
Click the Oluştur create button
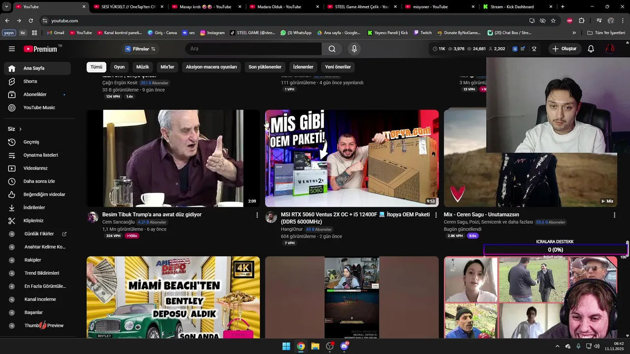[565, 49]
